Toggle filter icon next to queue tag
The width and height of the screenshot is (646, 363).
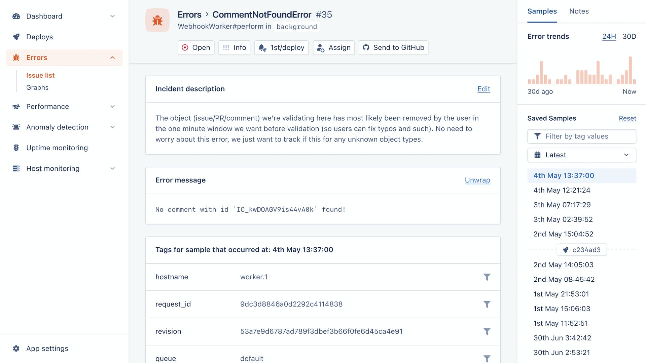(x=487, y=358)
